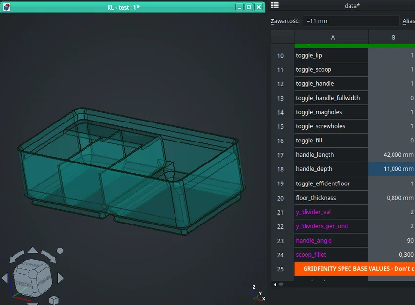Click the orange GRIDFINITY SPEC BASE VALUES row

354,269
